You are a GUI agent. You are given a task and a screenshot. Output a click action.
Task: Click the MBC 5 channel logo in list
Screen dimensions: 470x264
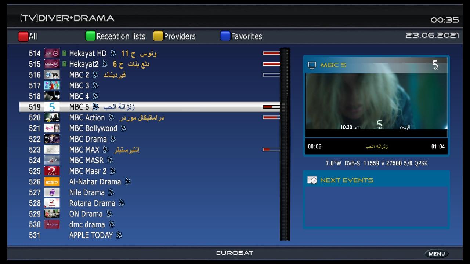pos(52,107)
